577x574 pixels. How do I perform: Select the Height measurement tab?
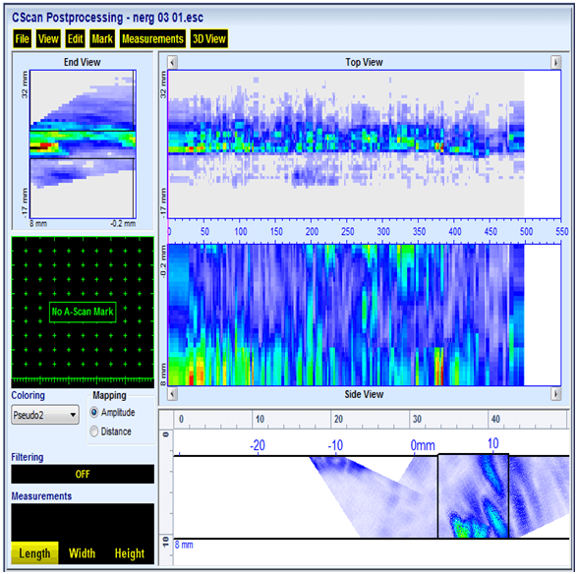click(130, 553)
